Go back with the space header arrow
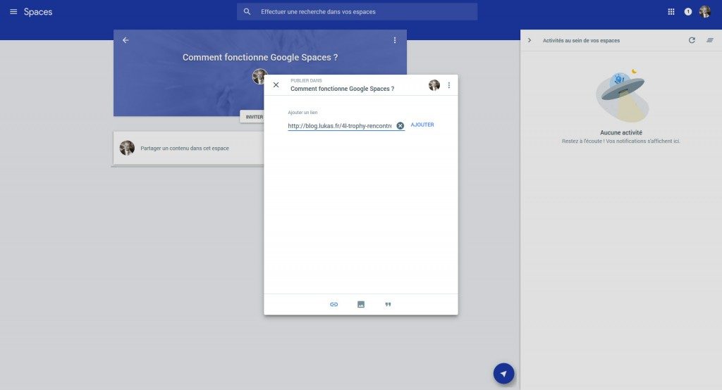Viewport: 722px width, 390px height. pos(126,40)
